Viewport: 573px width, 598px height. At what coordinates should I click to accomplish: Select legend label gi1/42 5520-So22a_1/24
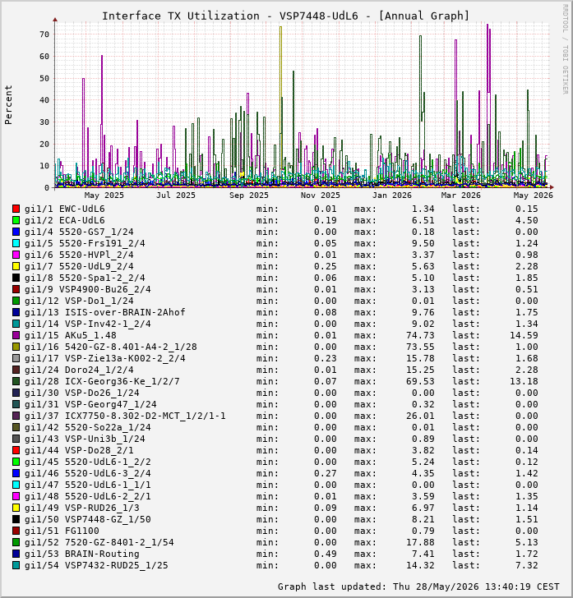click(88, 427)
